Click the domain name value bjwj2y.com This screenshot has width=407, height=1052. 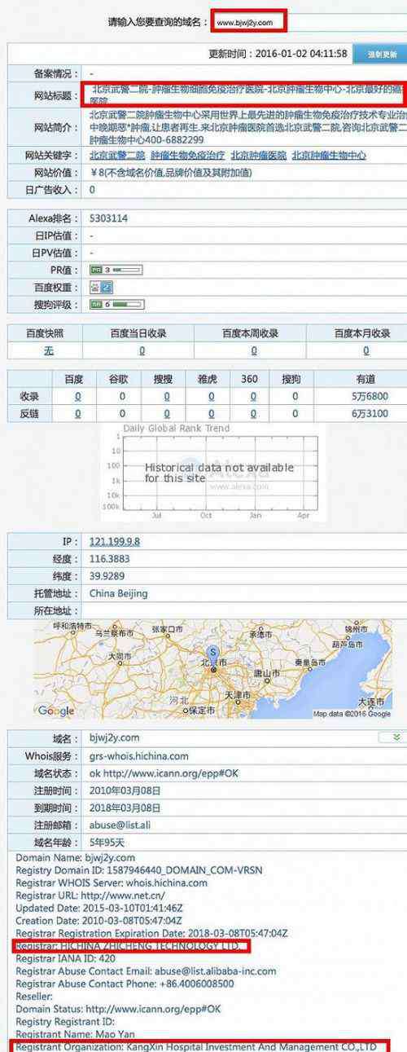(x=113, y=738)
